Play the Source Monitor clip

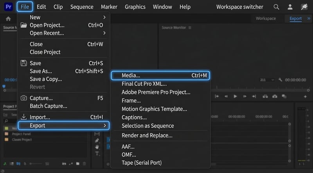click(x=236, y=97)
